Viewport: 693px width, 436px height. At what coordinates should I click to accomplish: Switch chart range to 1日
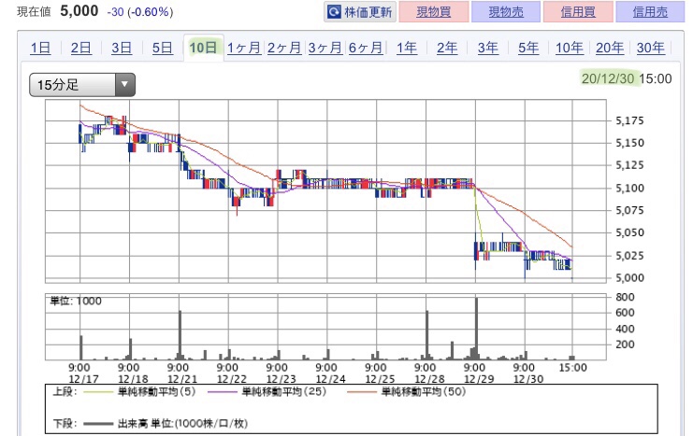(x=40, y=48)
